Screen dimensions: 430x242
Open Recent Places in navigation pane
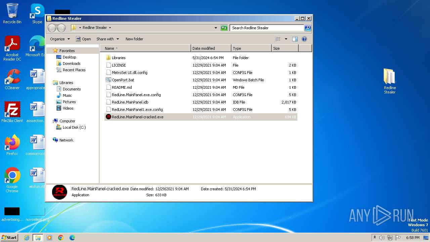coord(74,70)
